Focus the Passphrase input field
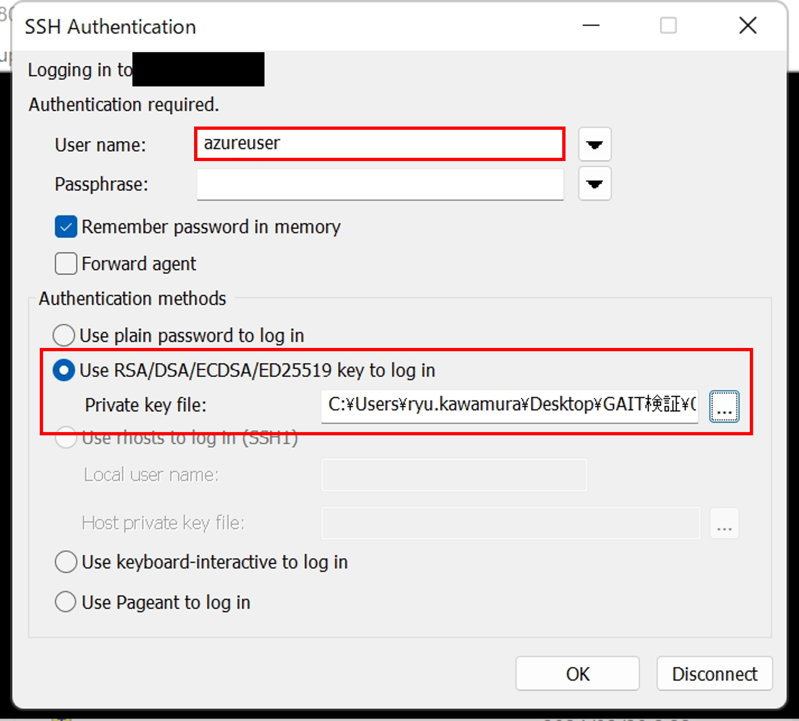The height and width of the screenshot is (721, 799). [380, 184]
